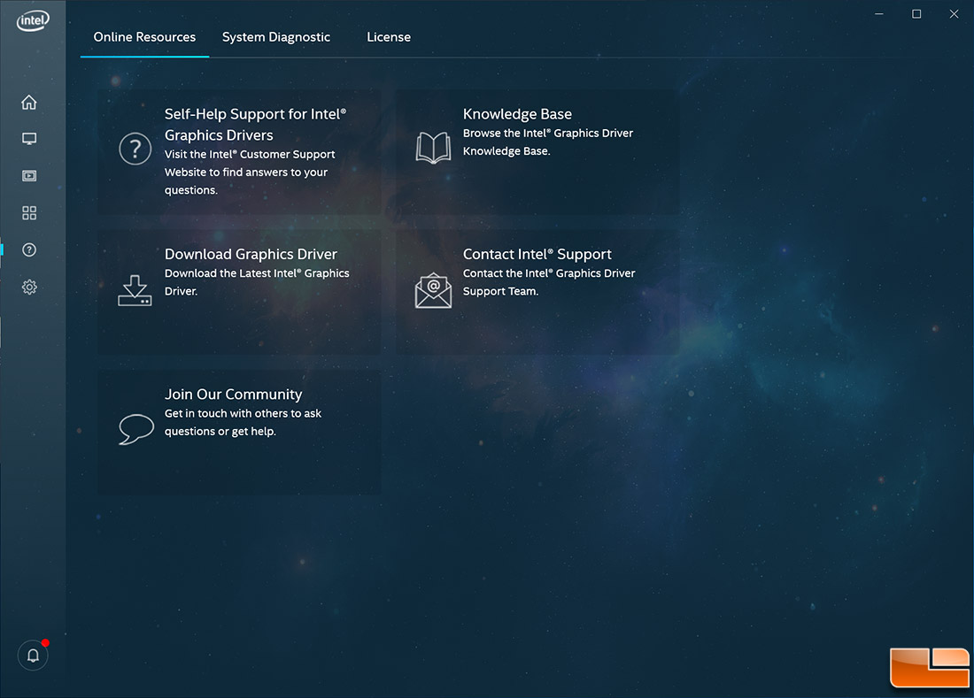Maximize the application window
This screenshot has width=974, height=698.
click(x=916, y=13)
